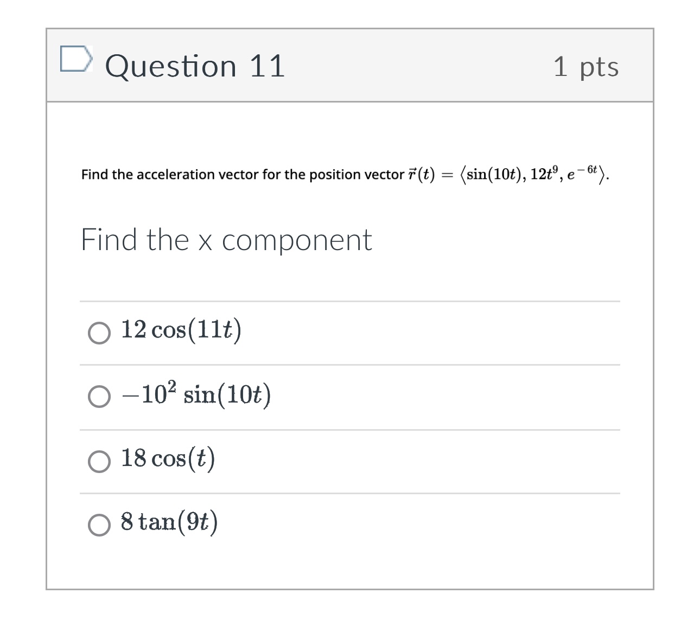Select radio button for 18 cos(t)

coord(99,462)
